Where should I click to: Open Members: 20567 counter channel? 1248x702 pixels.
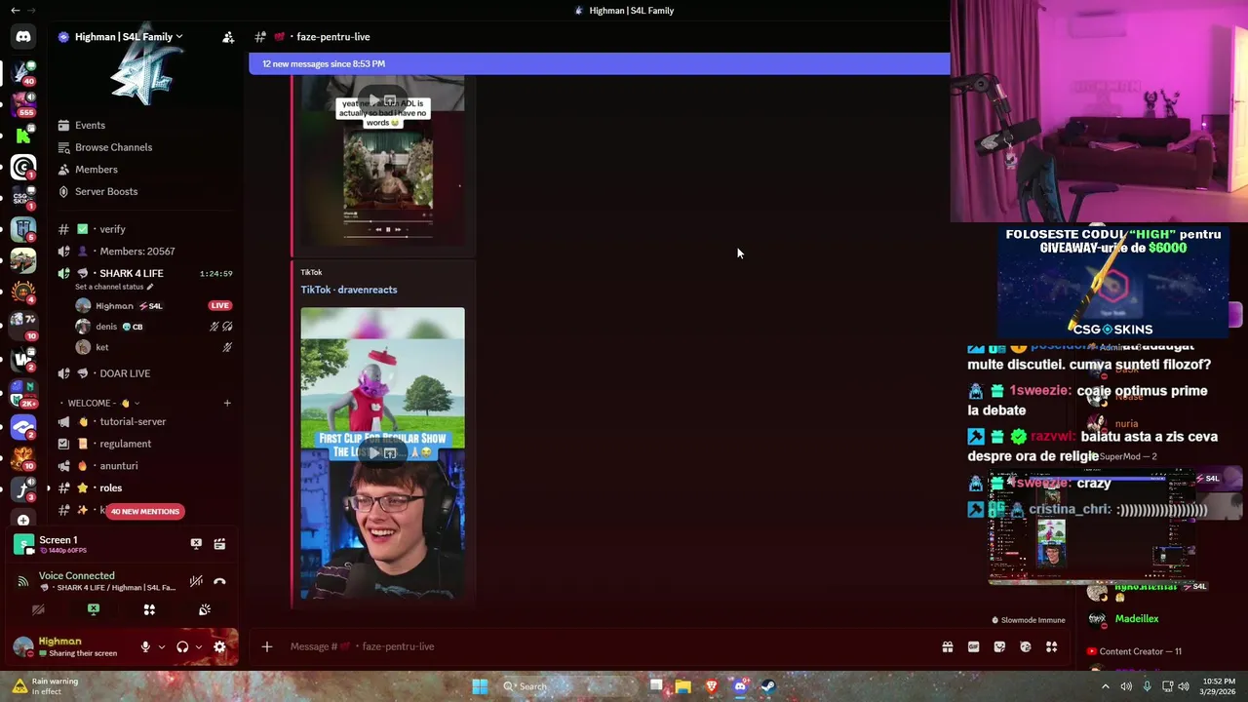point(144,252)
